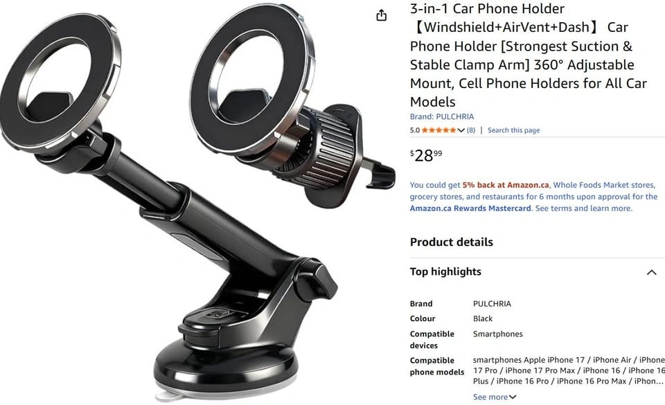Click the See terms and learn more link

[x=583, y=208]
